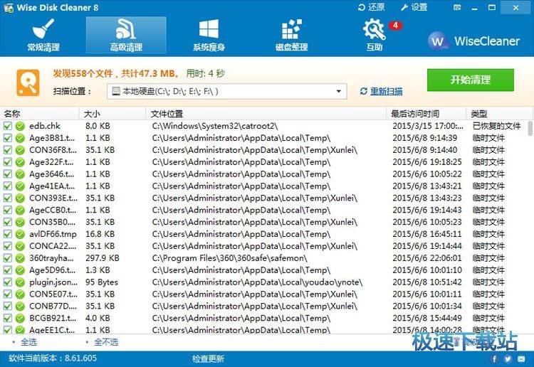Click the Facebook icon in status bar
This screenshot has height=367, width=534.
click(x=494, y=359)
